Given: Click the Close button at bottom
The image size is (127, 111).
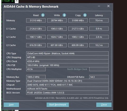Looking at the screenshot, I should coord(104,105).
